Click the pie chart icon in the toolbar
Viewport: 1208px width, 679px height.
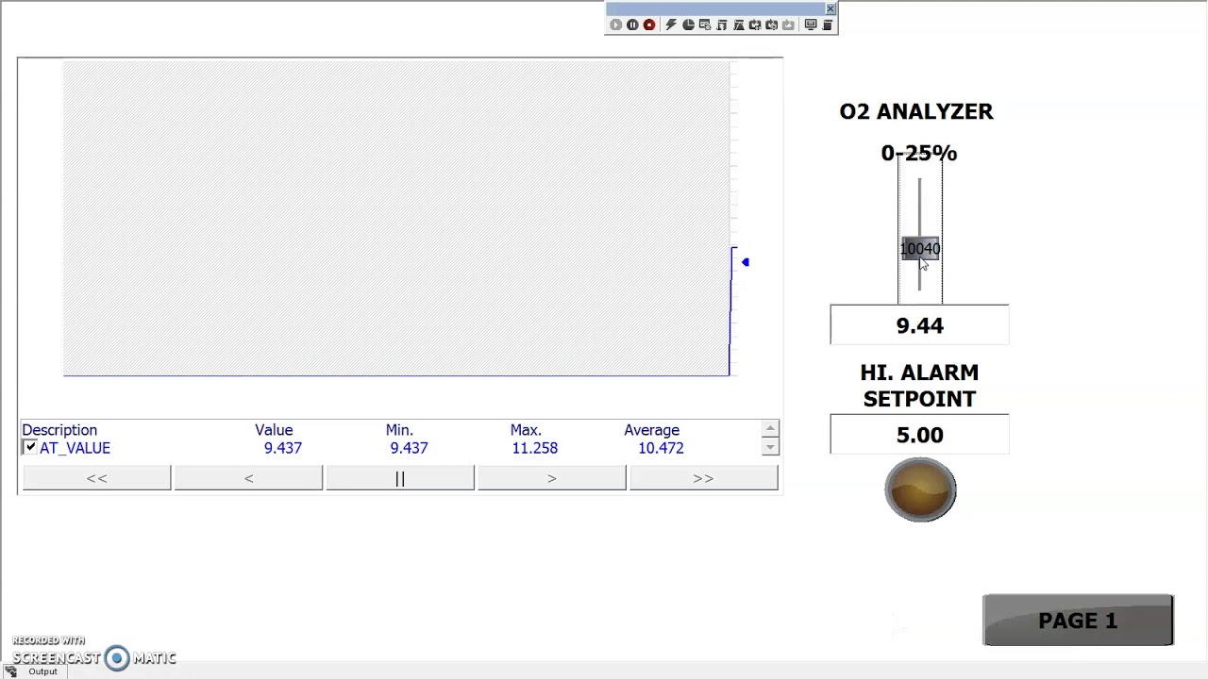pos(688,25)
